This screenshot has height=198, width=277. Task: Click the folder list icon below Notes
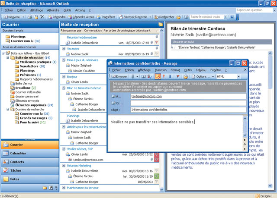coord(45,188)
